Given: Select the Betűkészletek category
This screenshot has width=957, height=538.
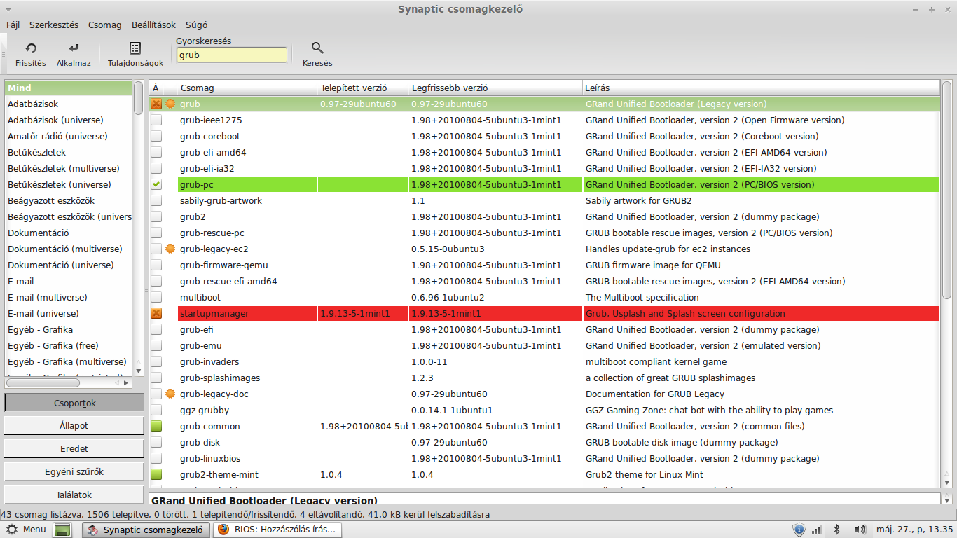Looking at the screenshot, I should coord(68,152).
